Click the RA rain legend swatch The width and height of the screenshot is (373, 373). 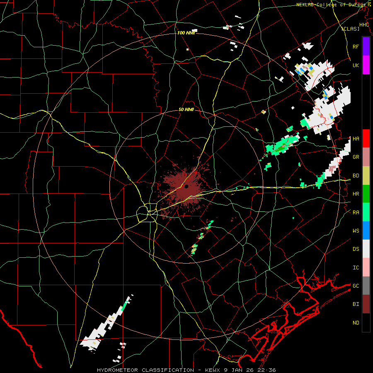pyautogui.click(x=366, y=212)
